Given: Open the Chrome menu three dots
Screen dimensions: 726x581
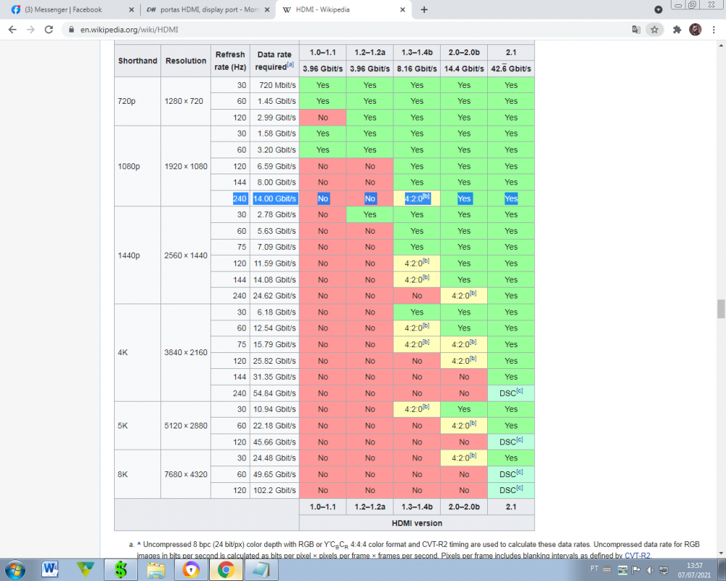Looking at the screenshot, I should [x=714, y=30].
